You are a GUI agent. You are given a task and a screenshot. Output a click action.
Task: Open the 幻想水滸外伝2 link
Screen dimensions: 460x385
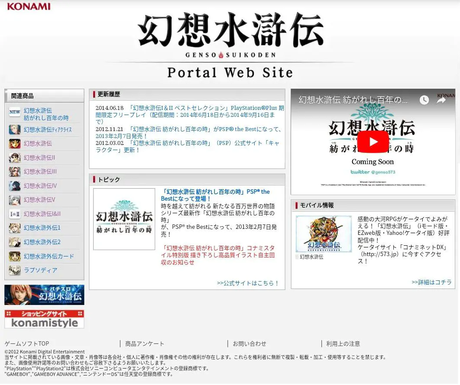(x=42, y=242)
